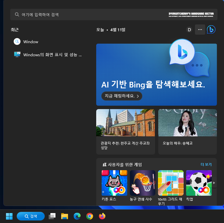
Task: Open the Windows Start button
Action: [9, 216]
